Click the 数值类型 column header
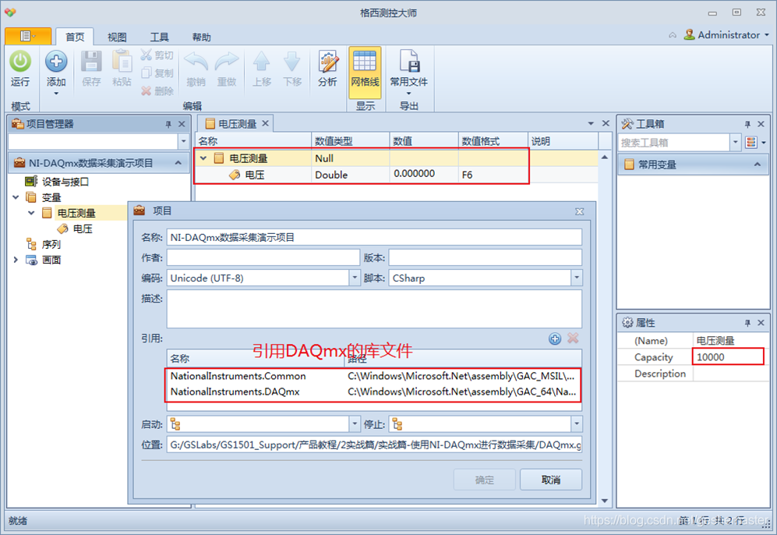This screenshot has height=535, width=777. click(350, 141)
